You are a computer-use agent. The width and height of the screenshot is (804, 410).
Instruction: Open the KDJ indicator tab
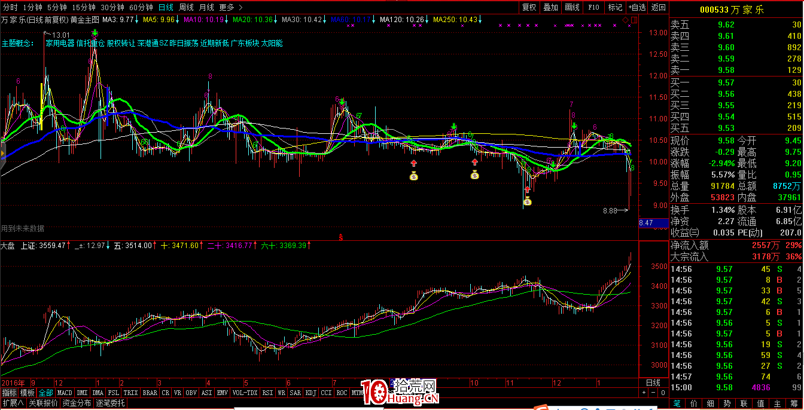pyautogui.click(x=310, y=393)
